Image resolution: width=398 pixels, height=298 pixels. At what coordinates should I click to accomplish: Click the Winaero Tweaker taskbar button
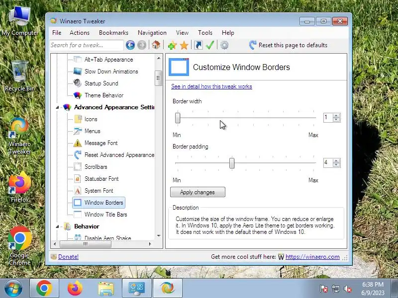pyautogui.click(x=168, y=288)
